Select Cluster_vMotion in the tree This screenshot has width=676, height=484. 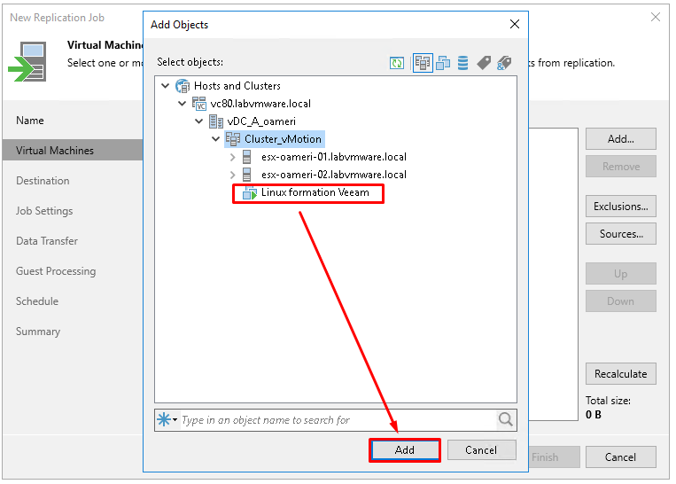pyautogui.click(x=283, y=139)
